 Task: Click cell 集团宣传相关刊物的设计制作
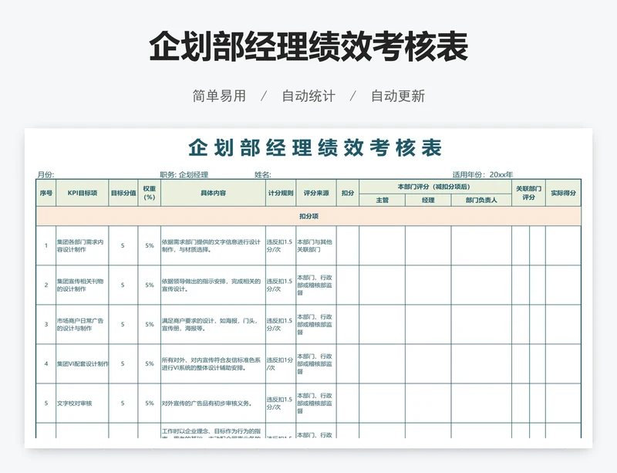(83, 285)
